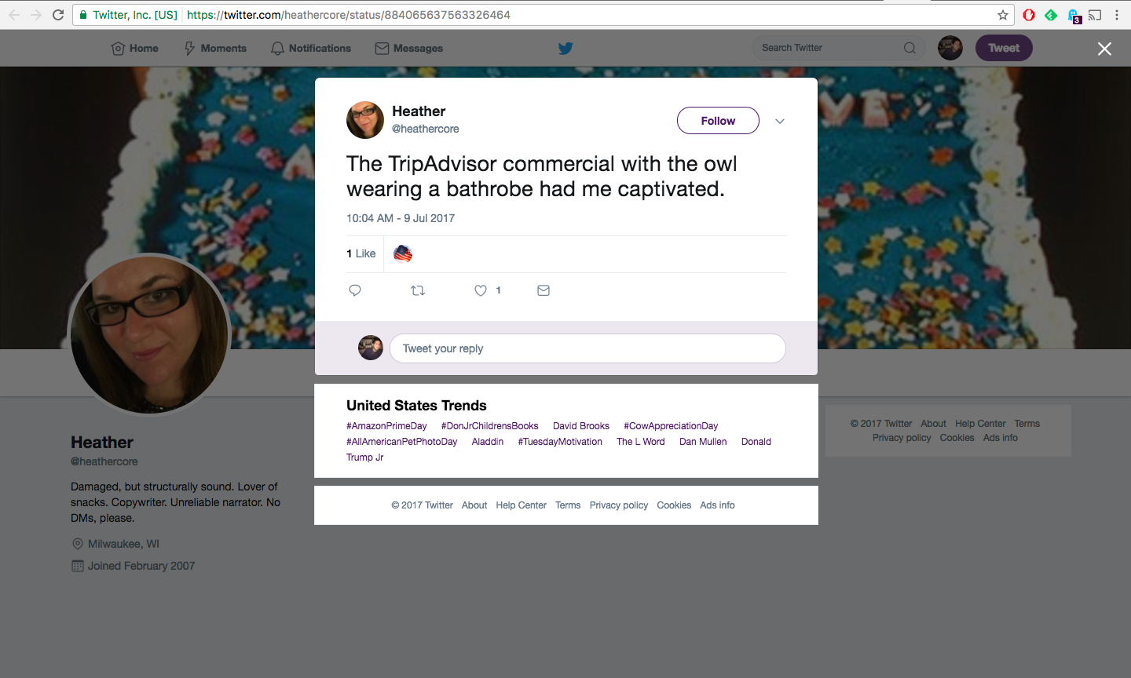
Task: Open your account avatar menu
Action: tap(950, 48)
